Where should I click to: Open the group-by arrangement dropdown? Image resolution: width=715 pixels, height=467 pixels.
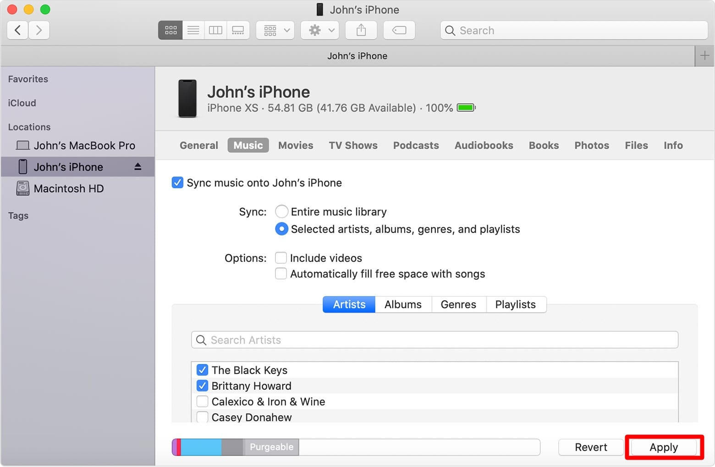275,30
